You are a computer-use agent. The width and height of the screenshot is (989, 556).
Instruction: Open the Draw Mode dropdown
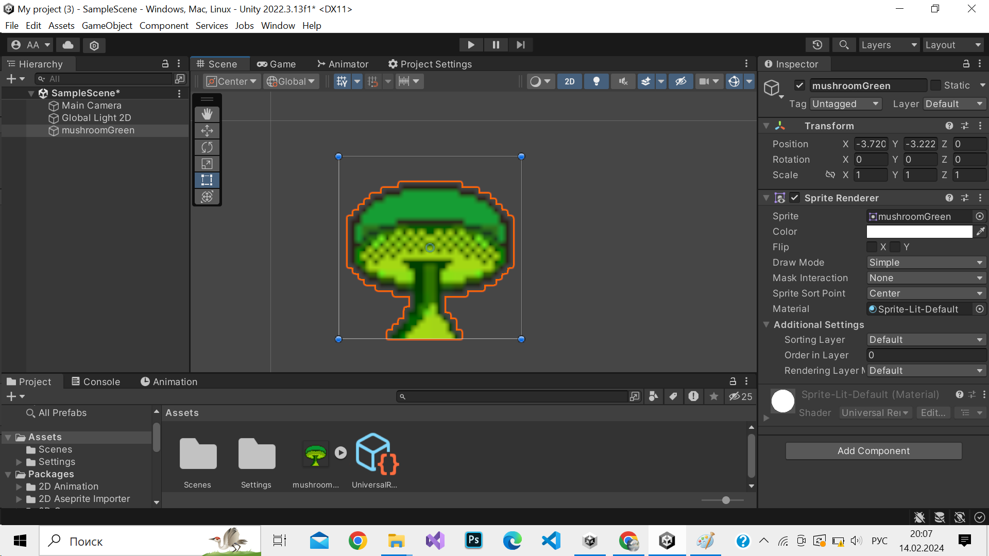923,262
